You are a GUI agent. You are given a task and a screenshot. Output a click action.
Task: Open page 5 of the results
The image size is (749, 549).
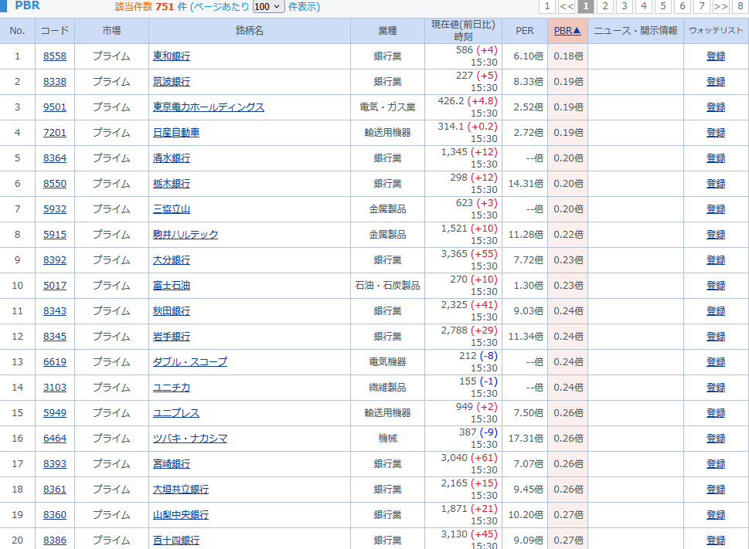(x=663, y=7)
